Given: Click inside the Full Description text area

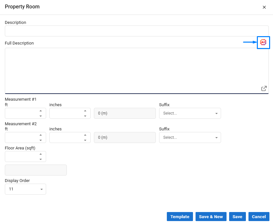Looking at the screenshot, I should (137, 71).
